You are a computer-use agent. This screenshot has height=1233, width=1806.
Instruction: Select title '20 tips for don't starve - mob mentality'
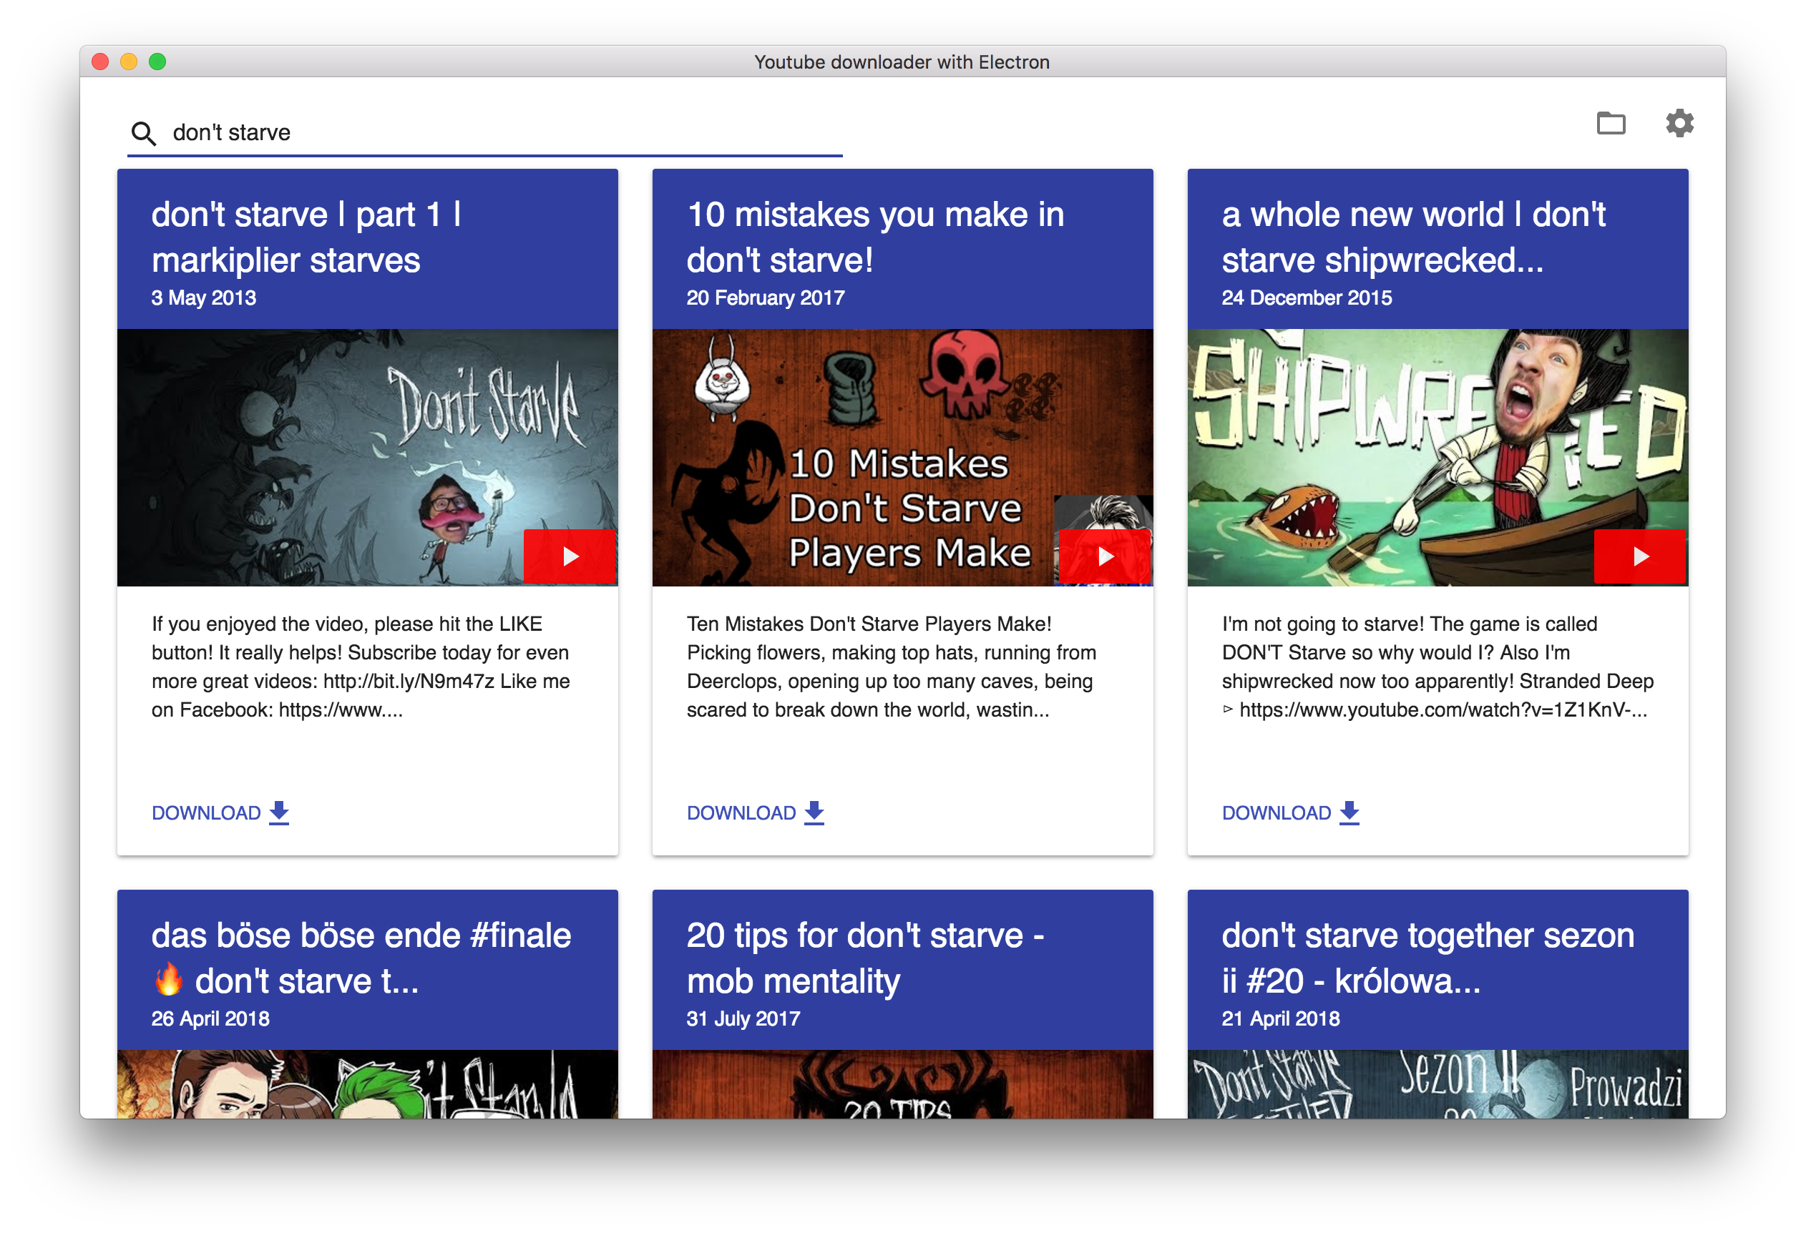[x=865, y=958]
